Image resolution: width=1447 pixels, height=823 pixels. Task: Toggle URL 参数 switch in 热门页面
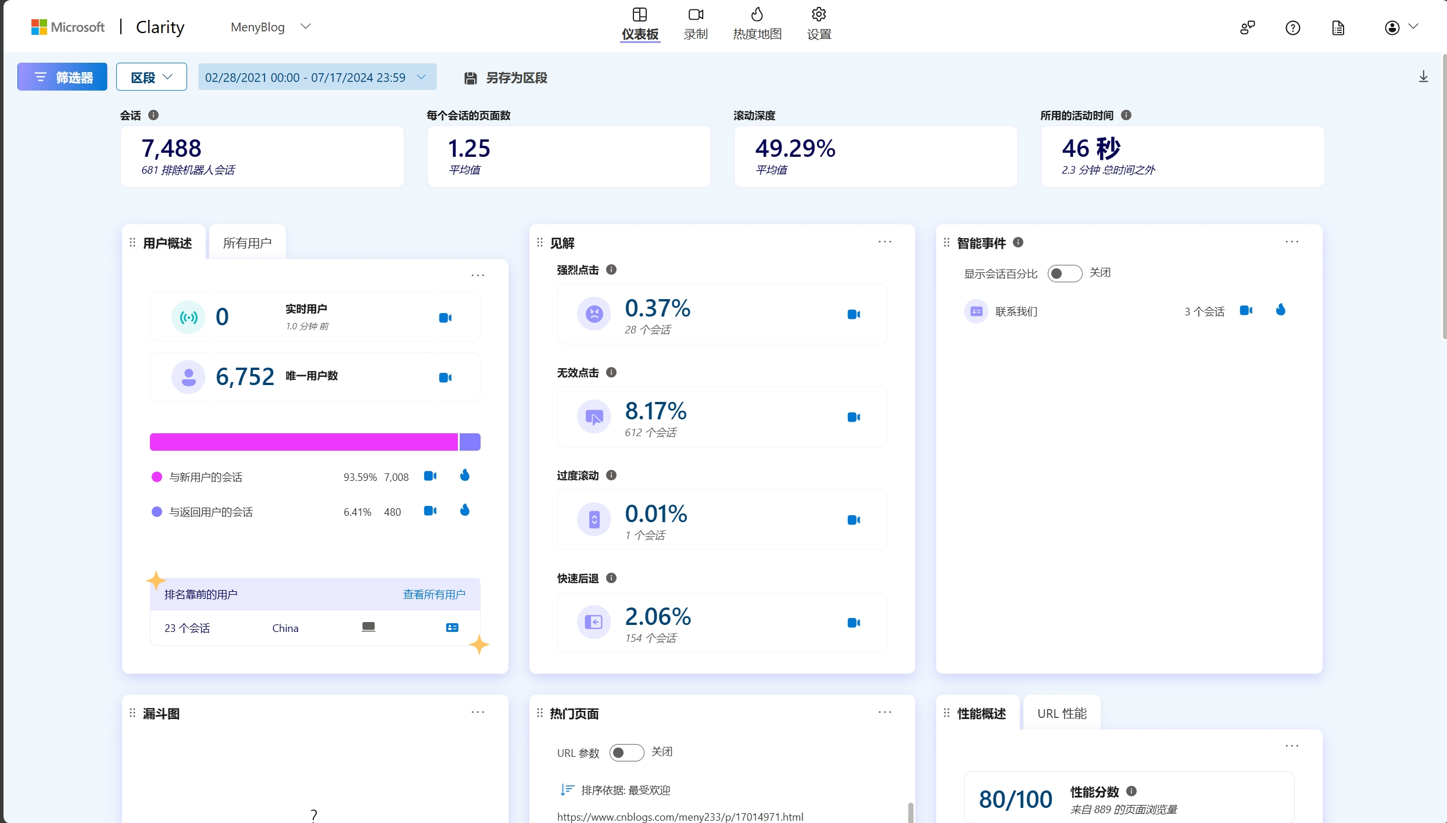point(626,753)
